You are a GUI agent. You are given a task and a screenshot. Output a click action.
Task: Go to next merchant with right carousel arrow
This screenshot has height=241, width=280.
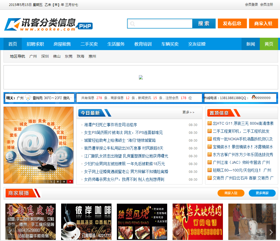271,232
